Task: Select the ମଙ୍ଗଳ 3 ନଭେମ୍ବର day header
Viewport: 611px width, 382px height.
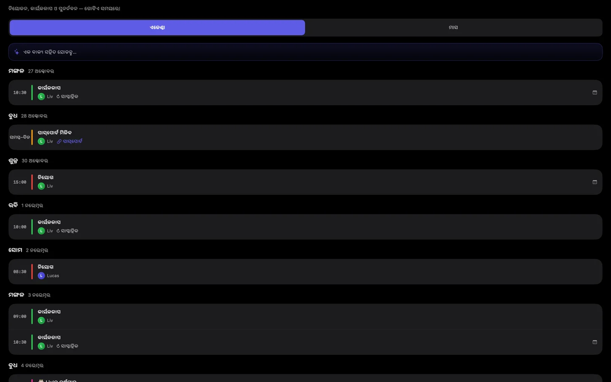Action: click(29, 295)
